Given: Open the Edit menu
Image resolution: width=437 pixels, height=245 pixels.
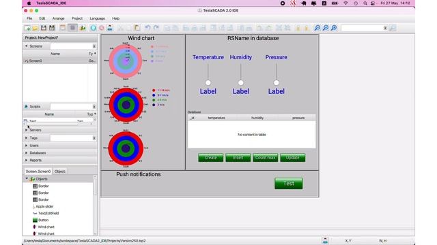Looking at the screenshot, I should [x=42, y=18].
